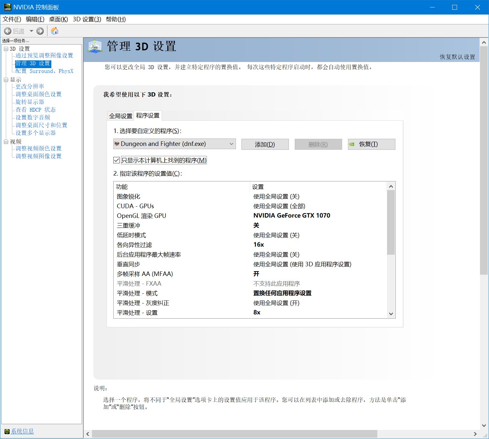Select 配置 Surround、PhysX in tree
This screenshot has height=439, width=489.
coord(44,71)
